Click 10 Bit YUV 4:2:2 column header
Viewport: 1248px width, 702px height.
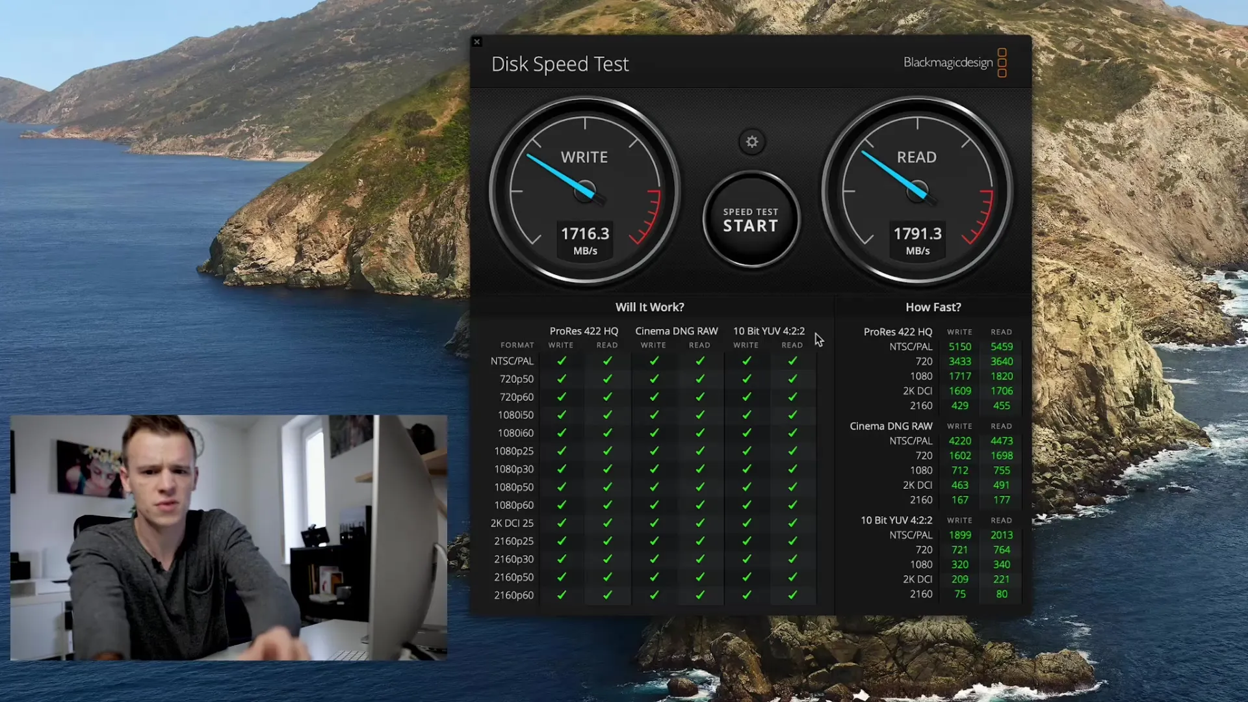[x=769, y=331]
